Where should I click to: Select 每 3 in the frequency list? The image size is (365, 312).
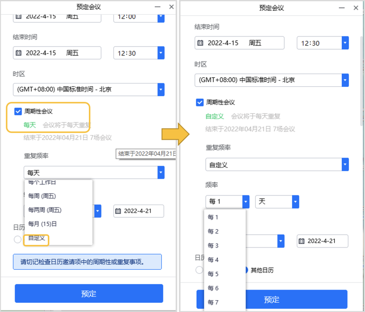tap(213, 245)
